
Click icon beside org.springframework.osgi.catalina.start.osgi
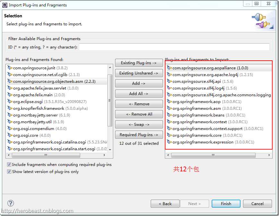point(10,149)
